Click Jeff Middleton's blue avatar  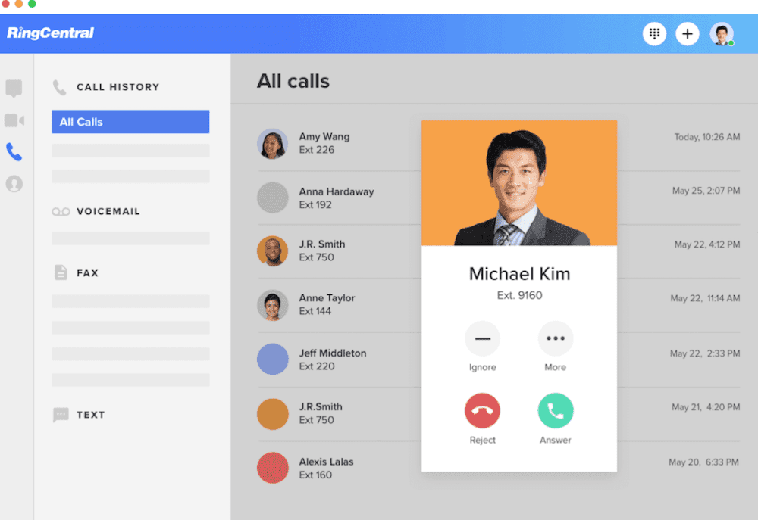coord(273,360)
